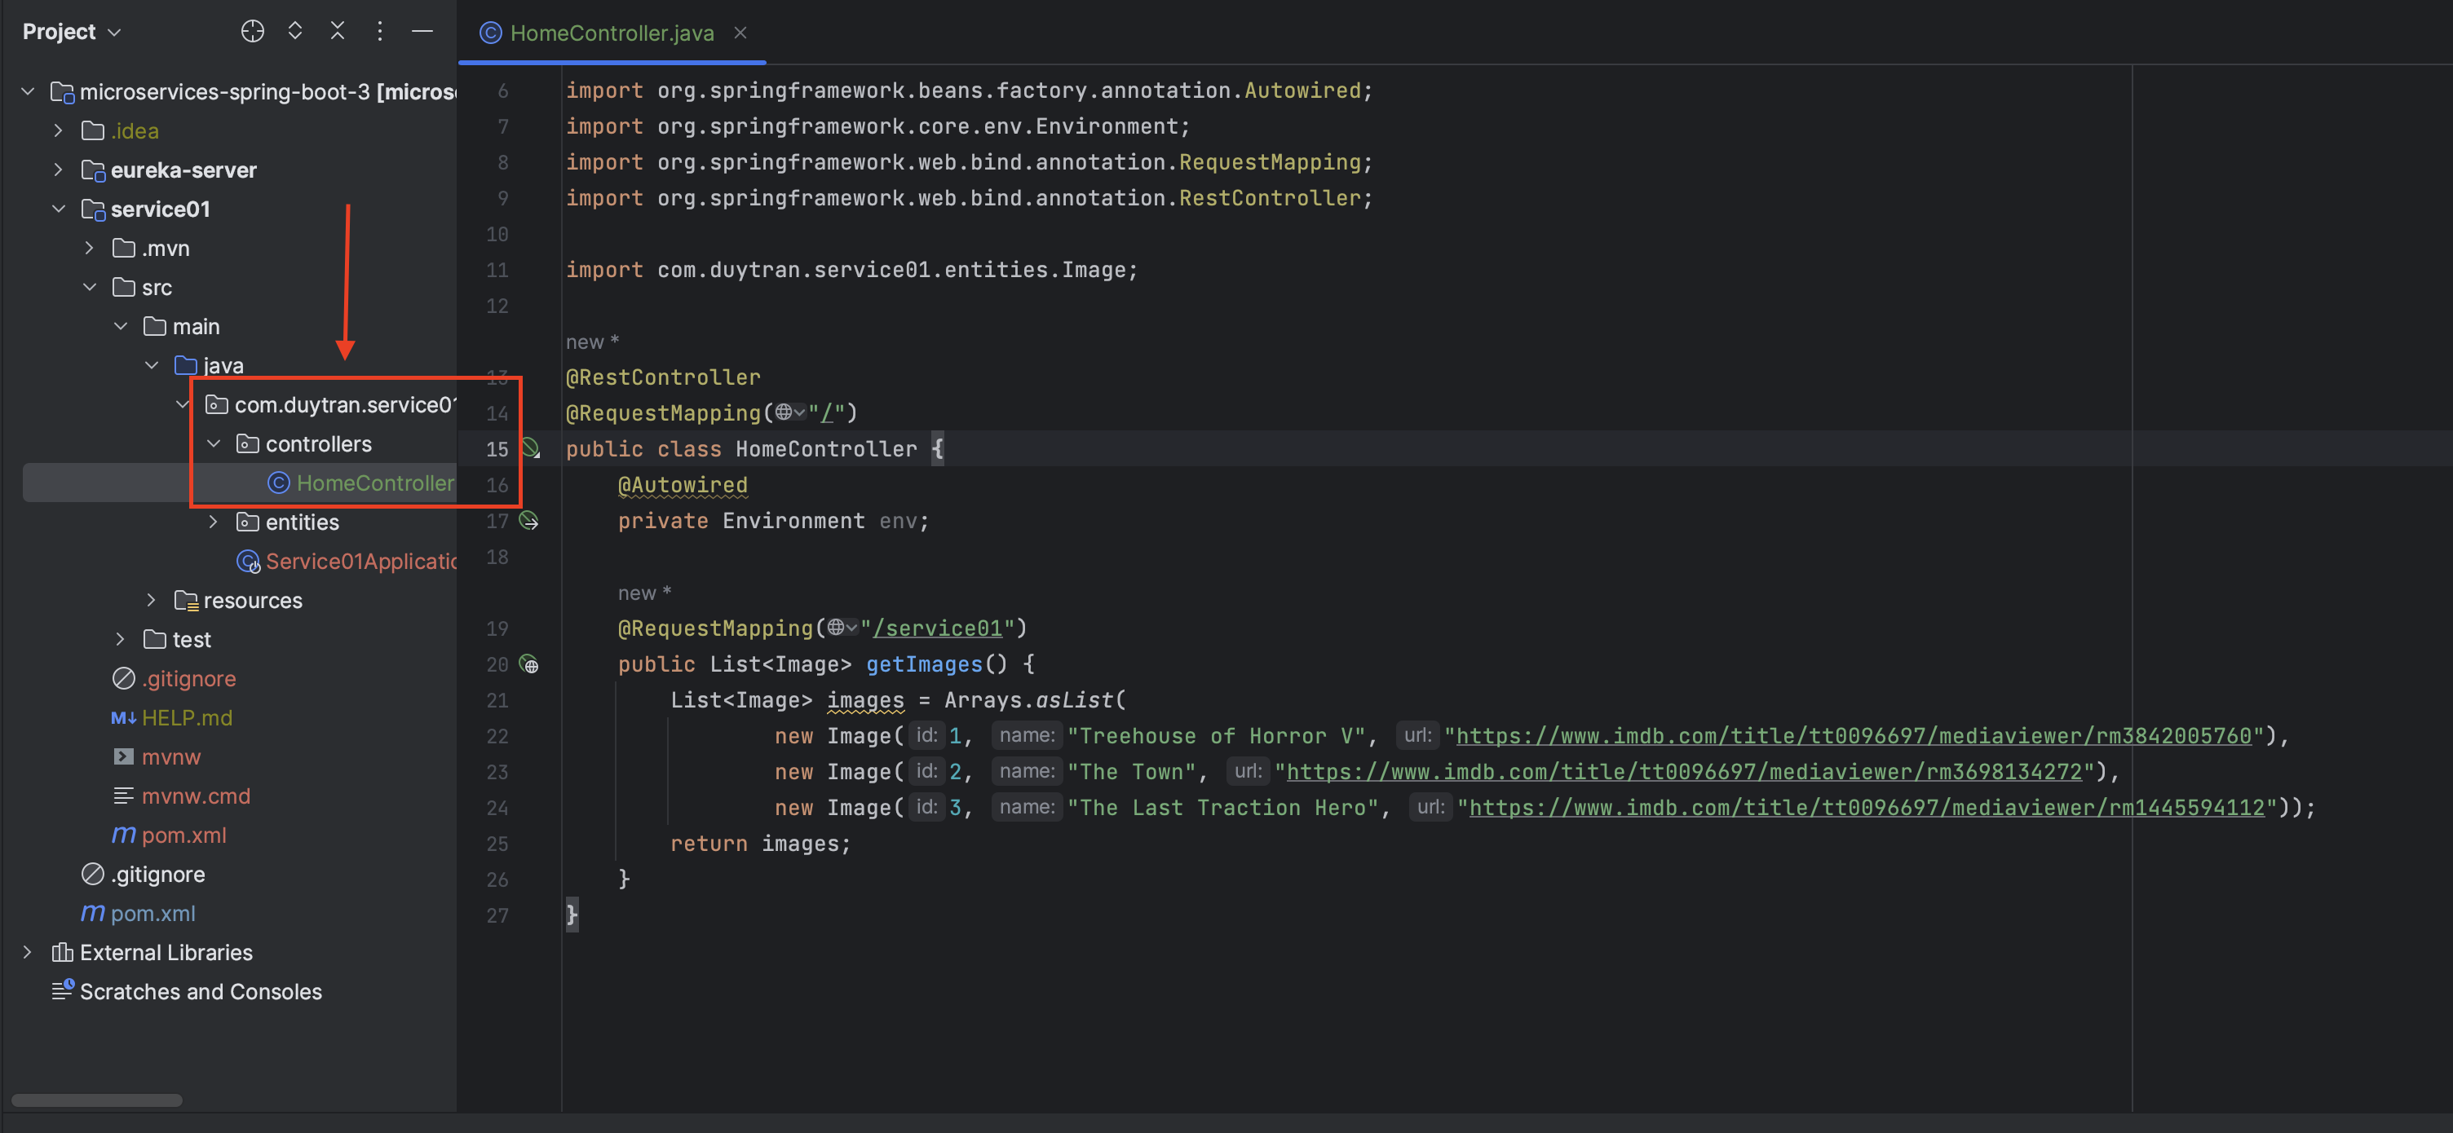Click the endpoint gutter icon at line 20
This screenshot has width=2453, height=1133.
pyautogui.click(x=528, y=664)
